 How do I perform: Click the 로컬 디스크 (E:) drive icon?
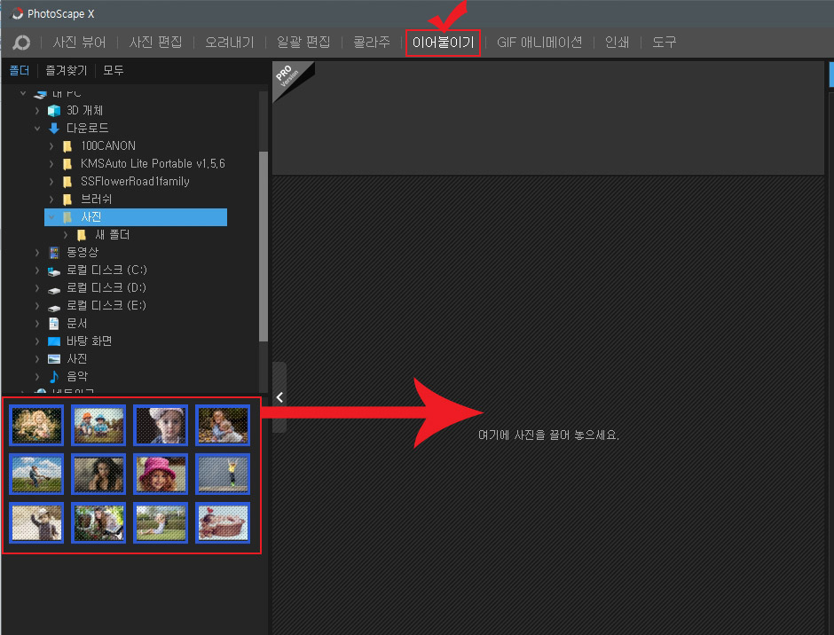(x=54, y=308)
